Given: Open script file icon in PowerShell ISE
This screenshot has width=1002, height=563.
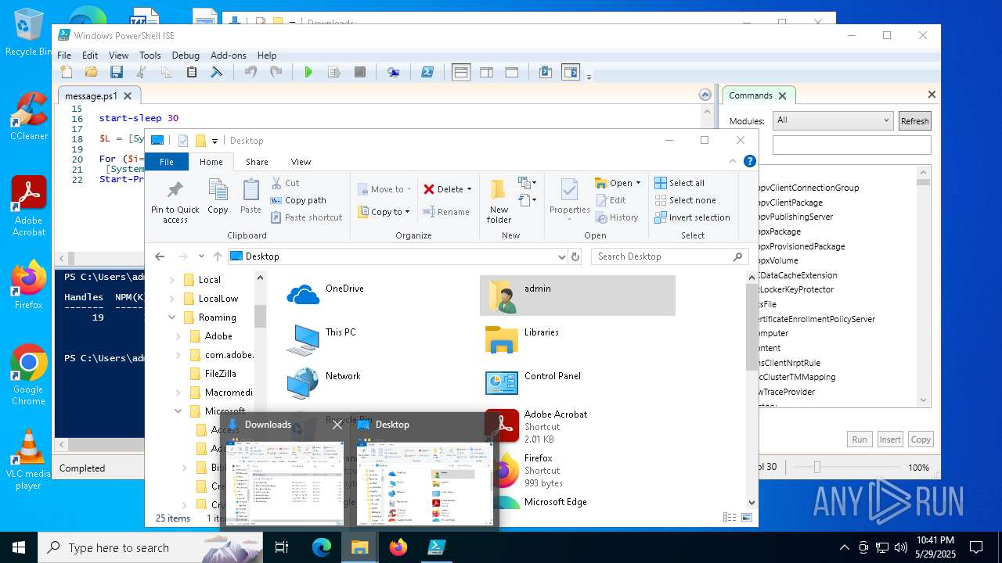Looking at the screenshot, I should click(x=92, y=72).
